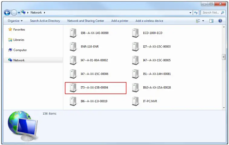Open the recent pages dropdown arrow
229x145 pixels.
[19, 13]
